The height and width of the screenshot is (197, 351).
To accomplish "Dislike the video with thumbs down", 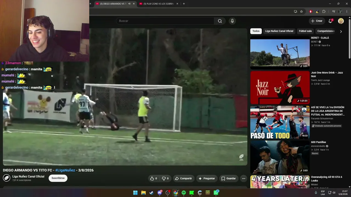I will [x=165, y=178].
